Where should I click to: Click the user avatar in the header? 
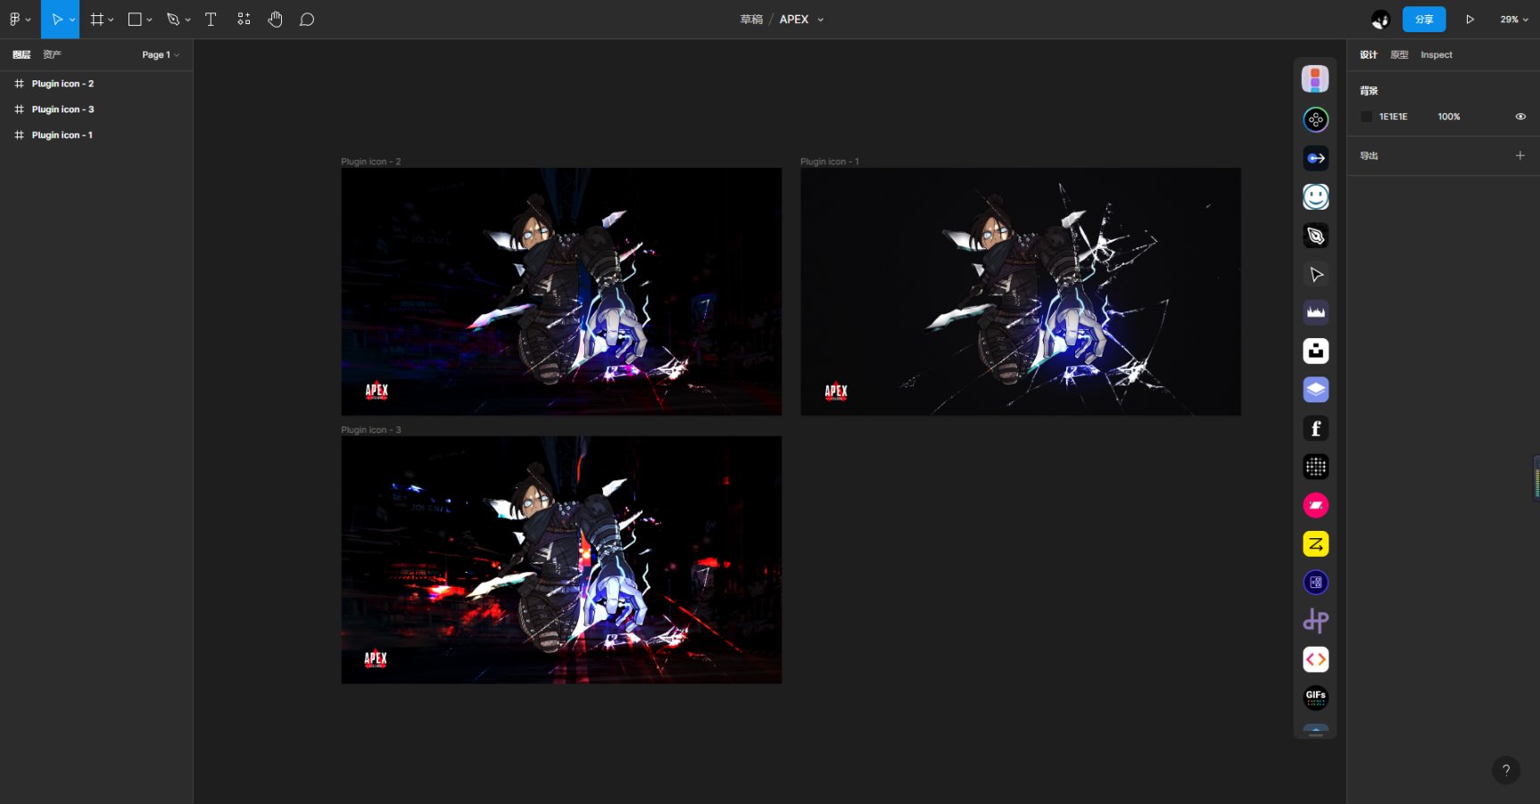pyautogui.click(x=1380, y=19)
